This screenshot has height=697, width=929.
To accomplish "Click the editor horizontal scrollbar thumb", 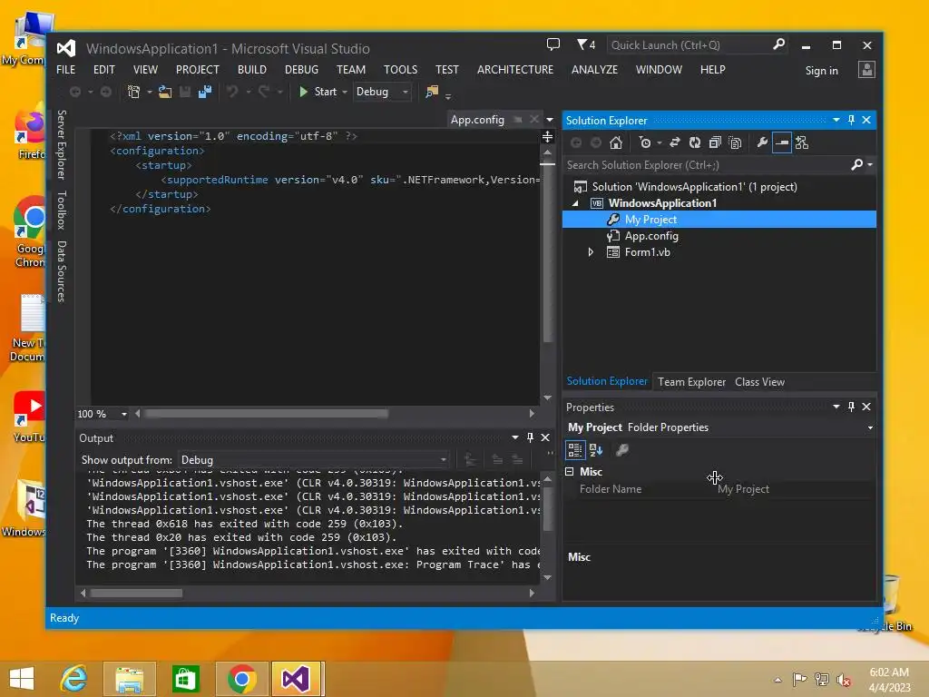I will 266,414.
